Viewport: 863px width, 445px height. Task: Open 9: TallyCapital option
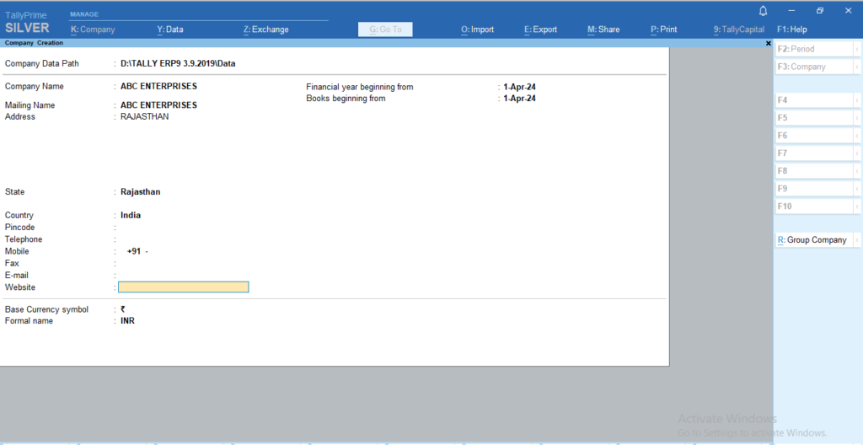pos(738,29)
